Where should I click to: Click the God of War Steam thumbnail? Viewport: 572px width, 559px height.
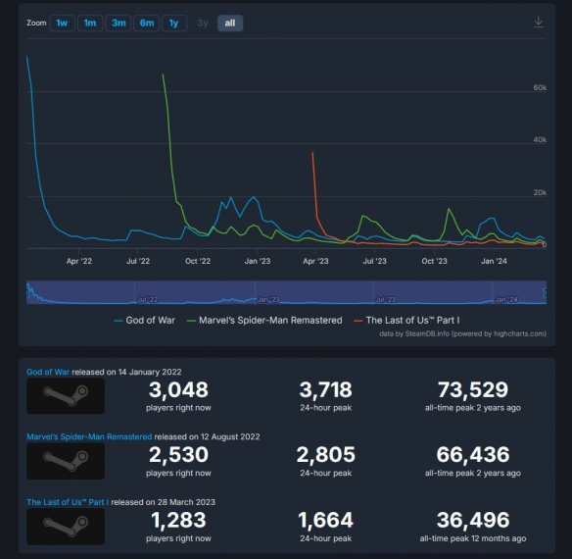(66, 396)
